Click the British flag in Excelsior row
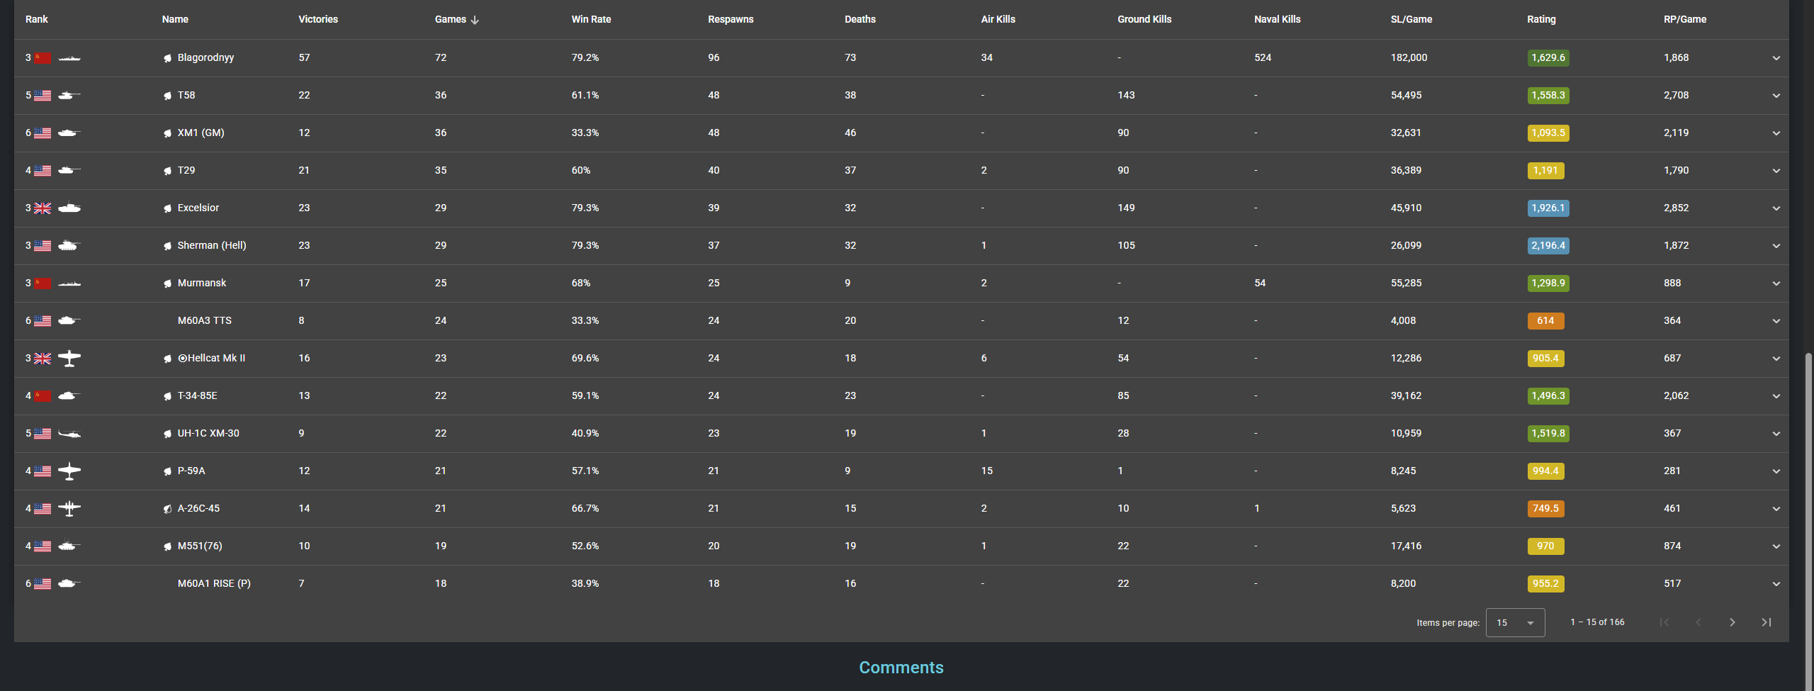 click(43, 208)
